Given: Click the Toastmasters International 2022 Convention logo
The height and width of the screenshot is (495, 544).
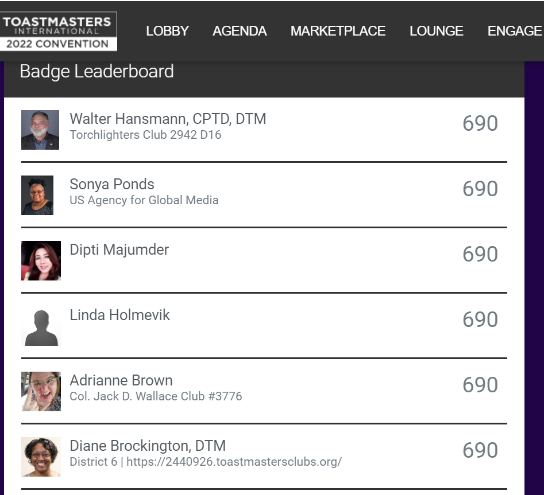Looking at the screenshot, I should [59, 31].
